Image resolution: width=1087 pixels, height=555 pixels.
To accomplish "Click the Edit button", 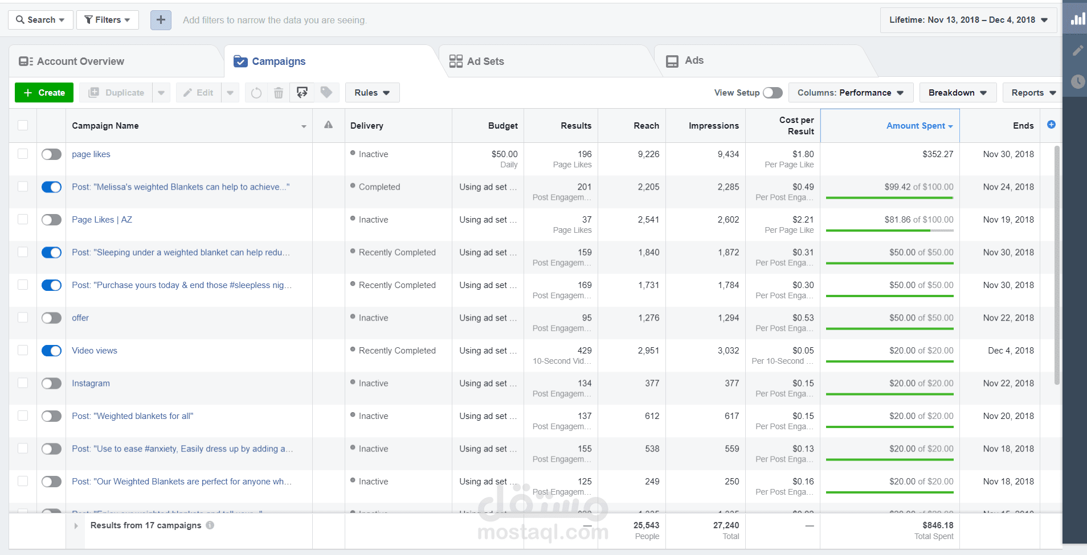I will (x=199, y=93).
